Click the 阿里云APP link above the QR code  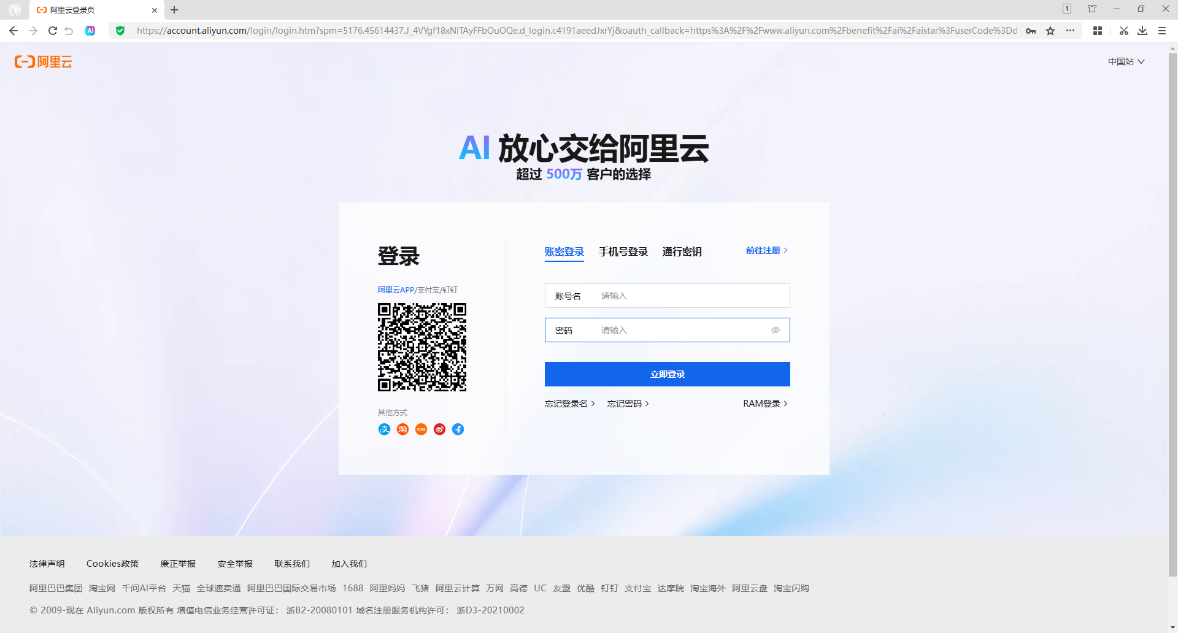396,290
